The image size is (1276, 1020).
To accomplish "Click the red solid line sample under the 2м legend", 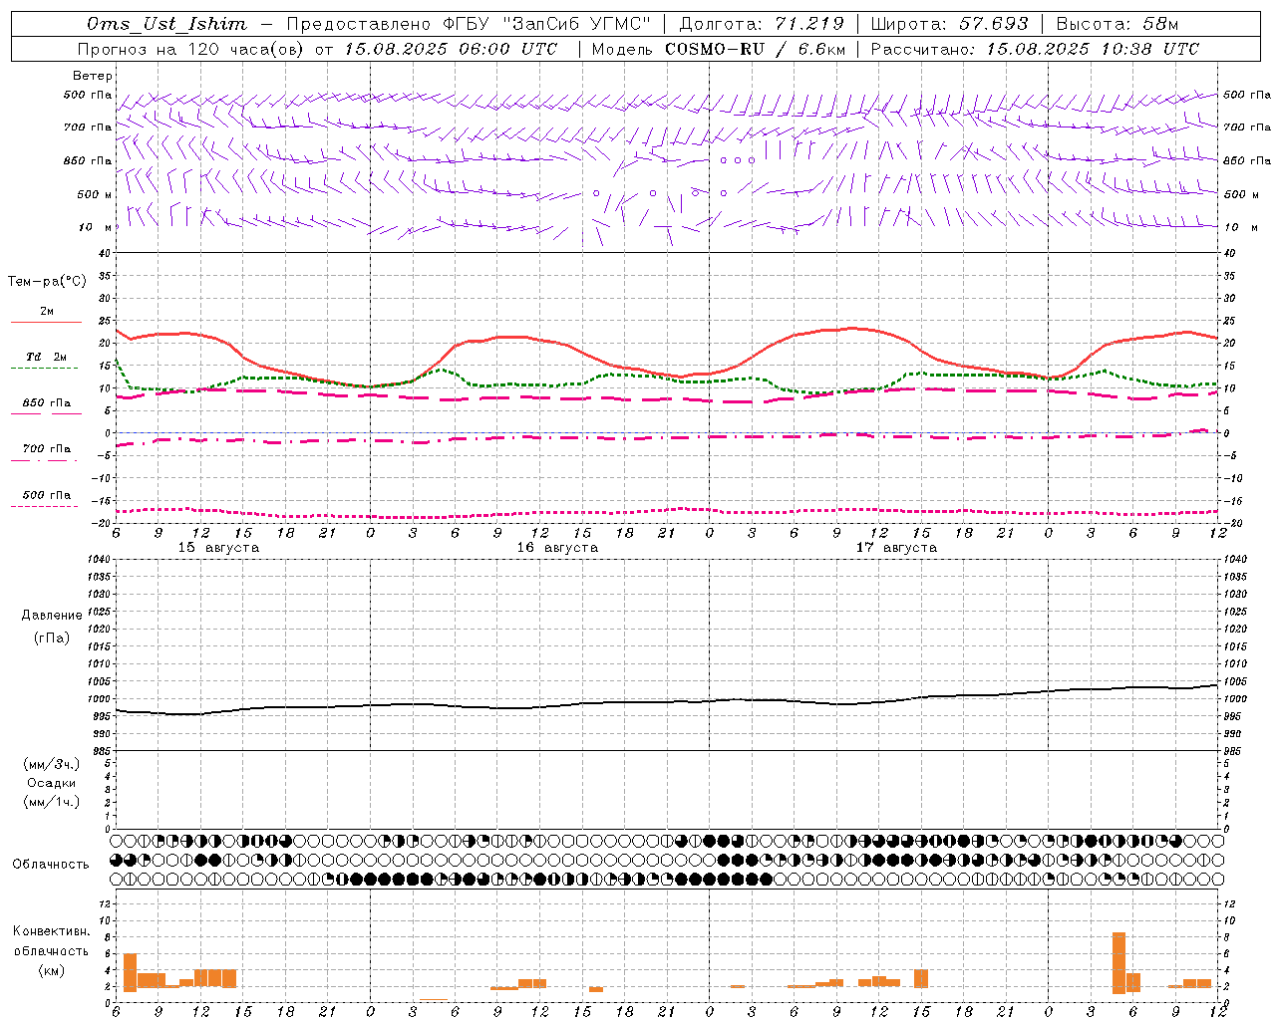I will pos(46,323).
